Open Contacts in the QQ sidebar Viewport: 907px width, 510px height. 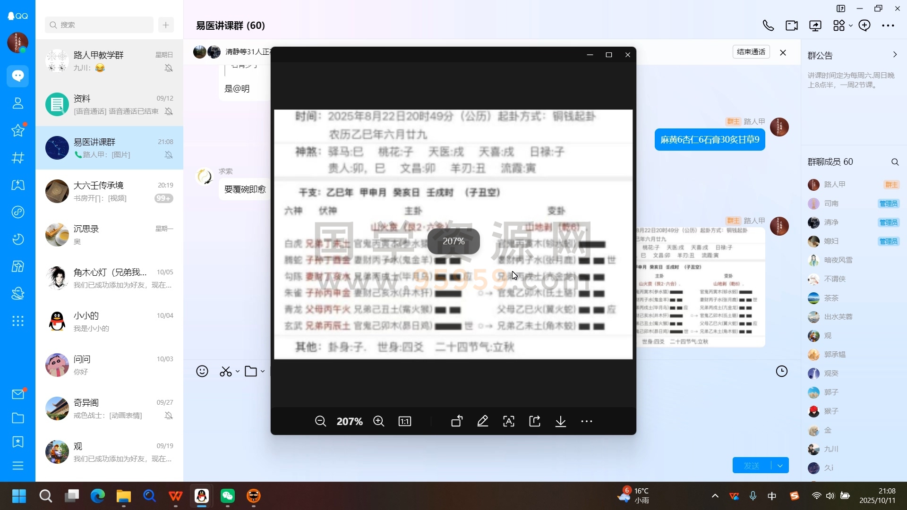[18, 103]
